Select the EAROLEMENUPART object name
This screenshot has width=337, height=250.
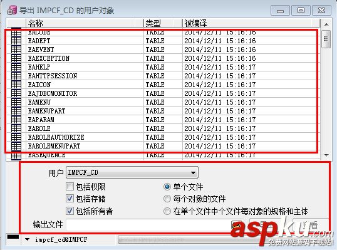pos(54,146)
